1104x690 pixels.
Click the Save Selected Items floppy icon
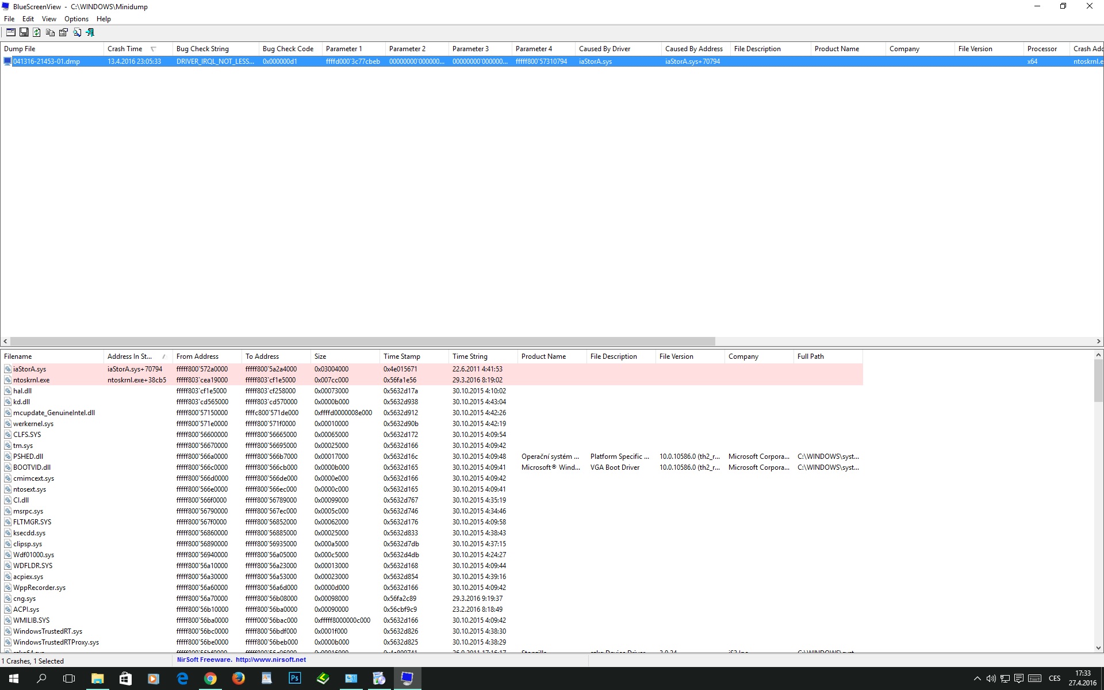[24, 33]
